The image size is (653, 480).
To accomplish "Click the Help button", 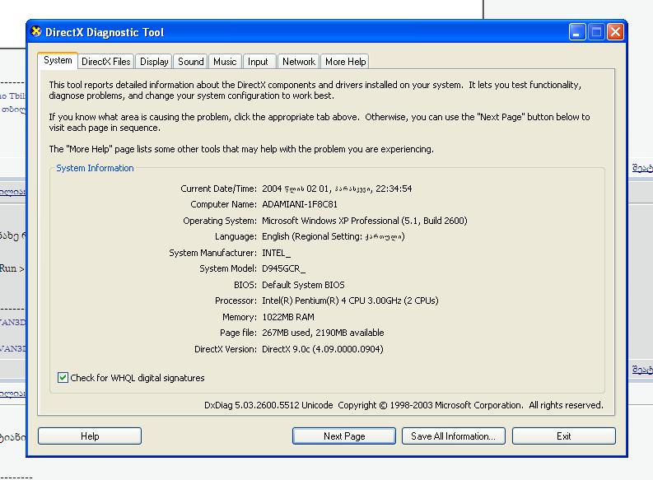I will (90, 436).
